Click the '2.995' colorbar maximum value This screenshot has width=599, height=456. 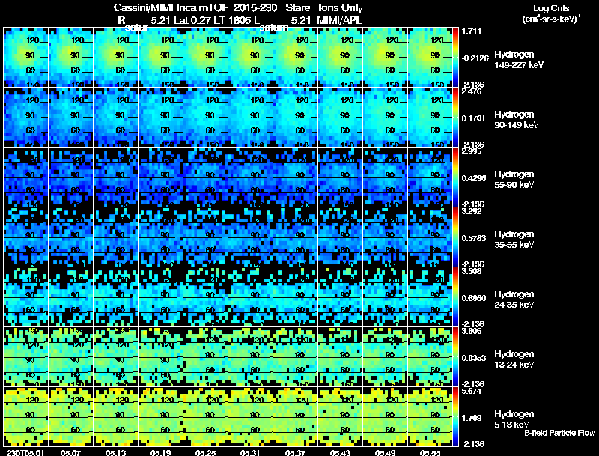point(472,151)
